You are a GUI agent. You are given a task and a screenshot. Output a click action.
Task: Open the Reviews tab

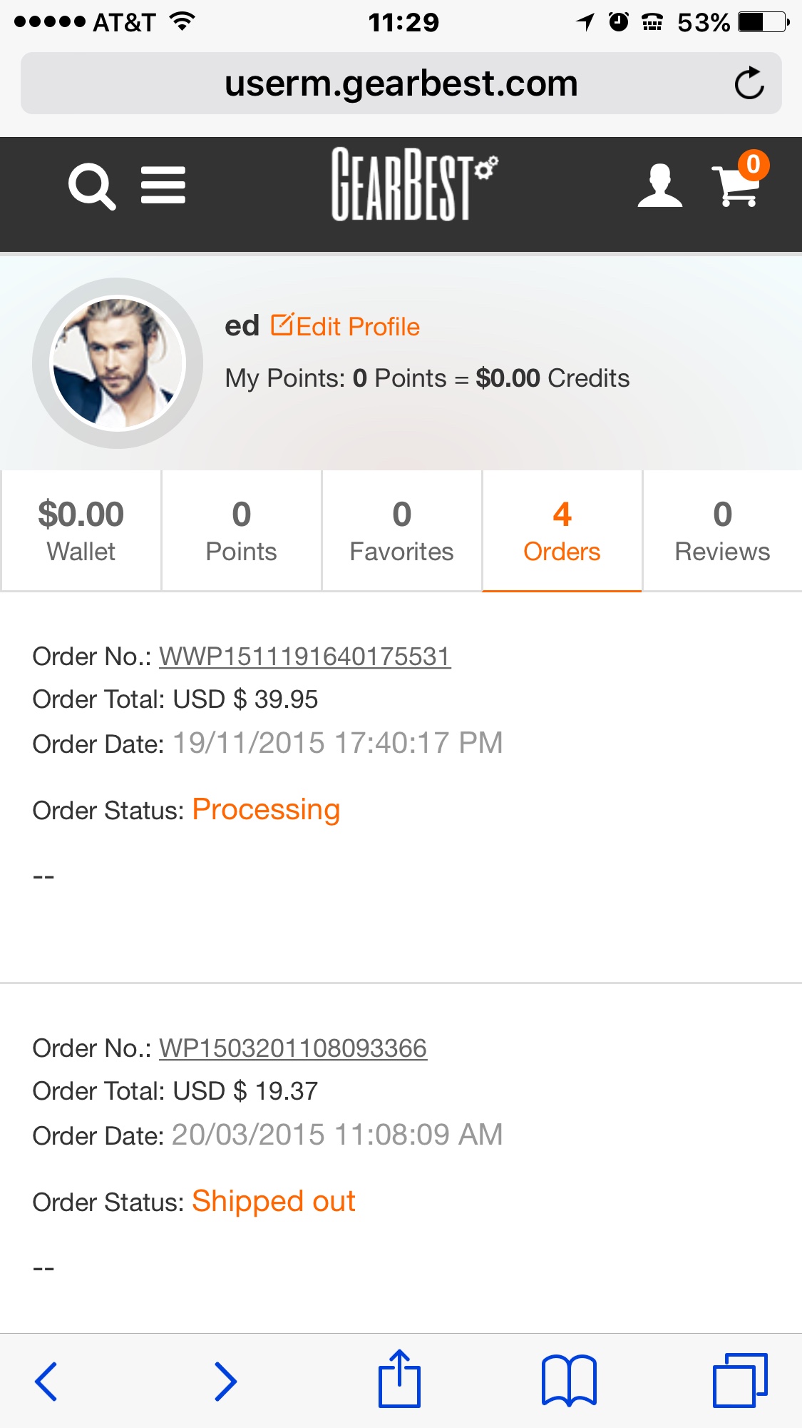722,531
